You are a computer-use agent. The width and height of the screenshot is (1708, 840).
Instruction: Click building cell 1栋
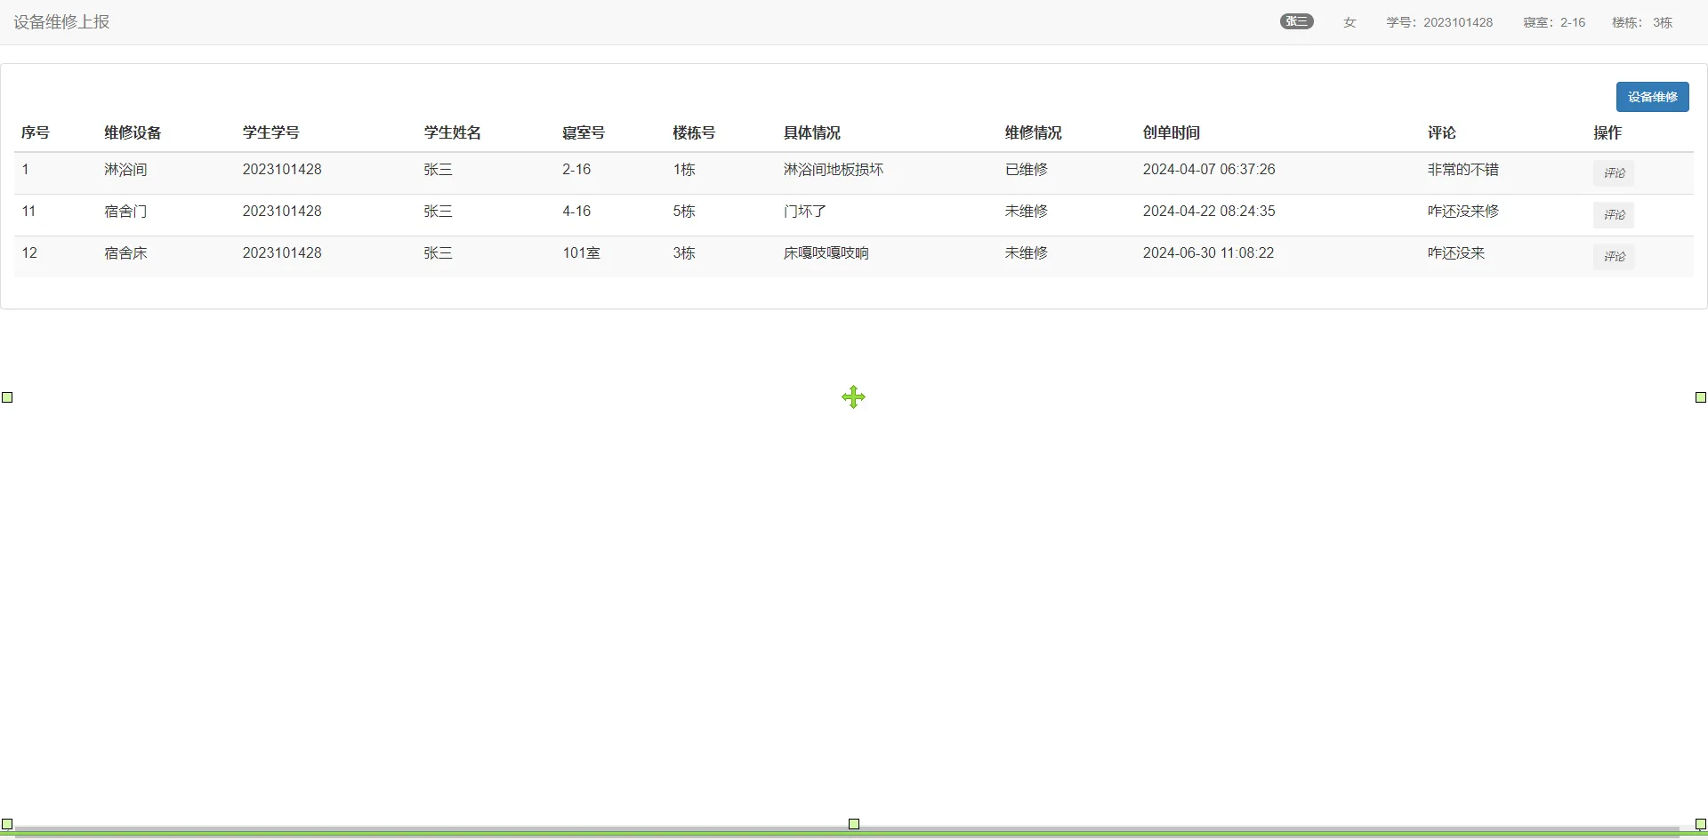pos(684,169)
